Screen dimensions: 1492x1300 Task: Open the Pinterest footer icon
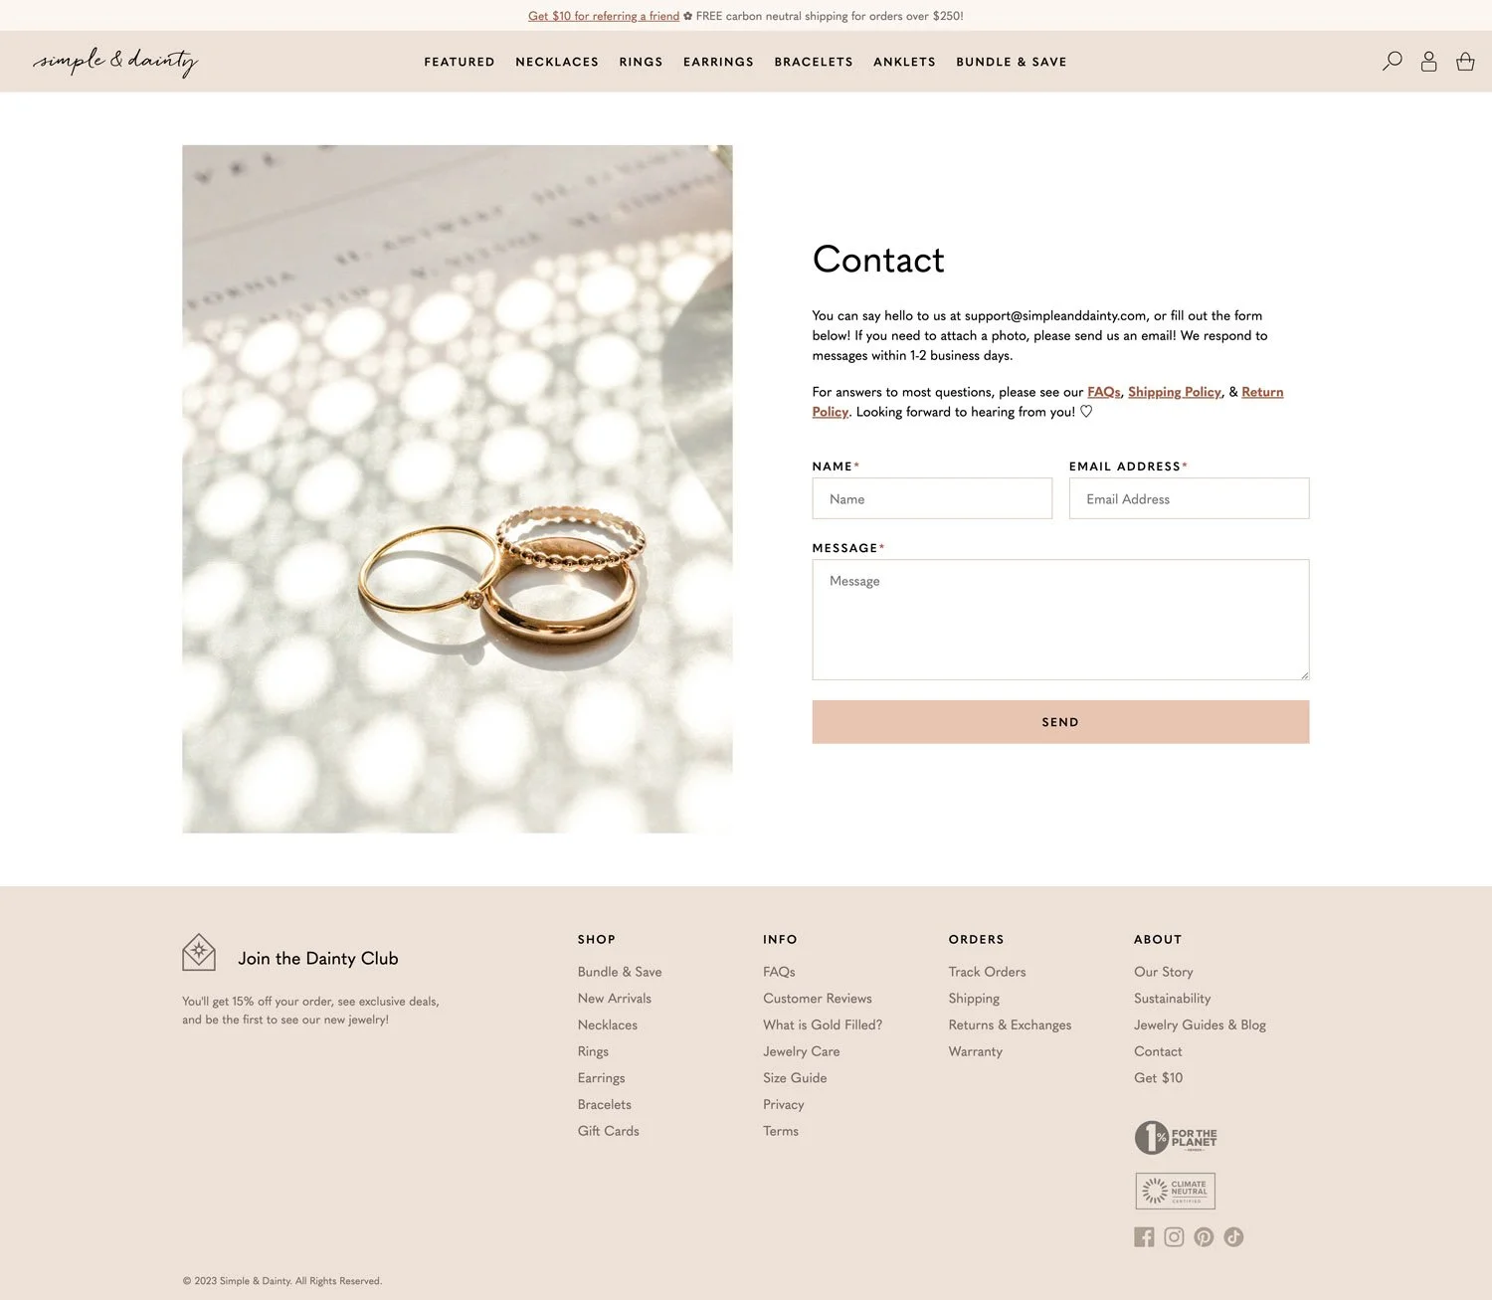click(x=1204, y=1236)
